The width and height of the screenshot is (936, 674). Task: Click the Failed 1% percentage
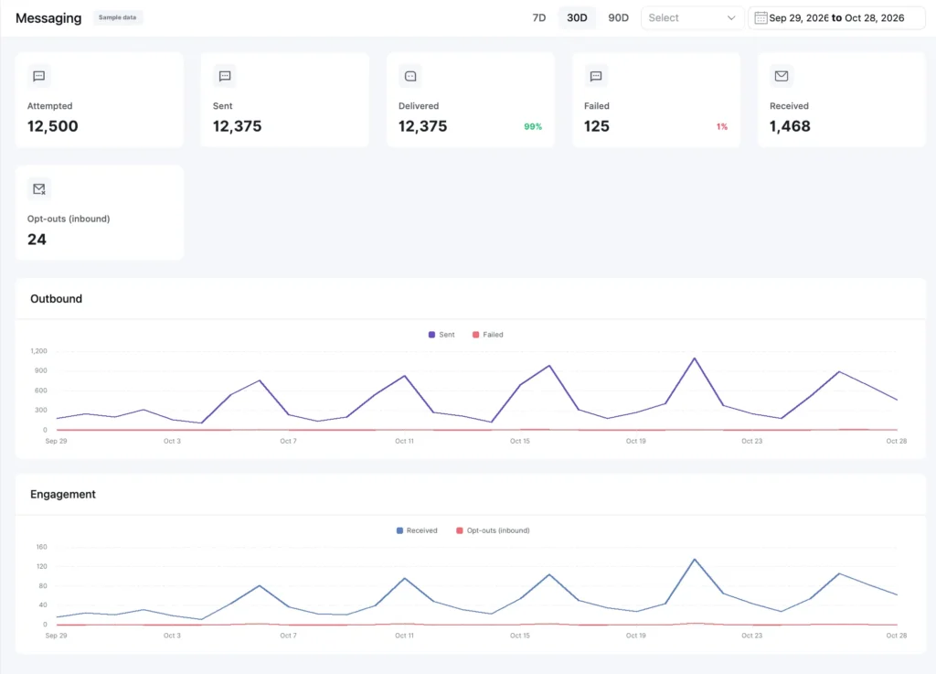tap(722, 126)
